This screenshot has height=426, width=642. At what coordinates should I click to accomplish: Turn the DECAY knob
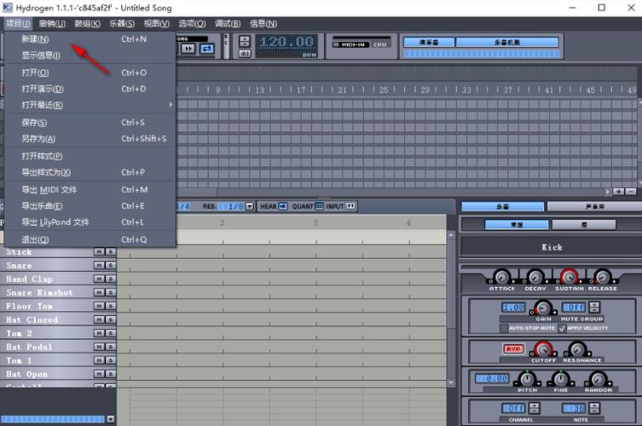[x=535, y=277]
